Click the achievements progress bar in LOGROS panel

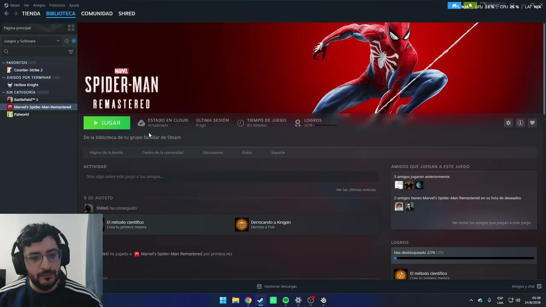tap(464, 258)
